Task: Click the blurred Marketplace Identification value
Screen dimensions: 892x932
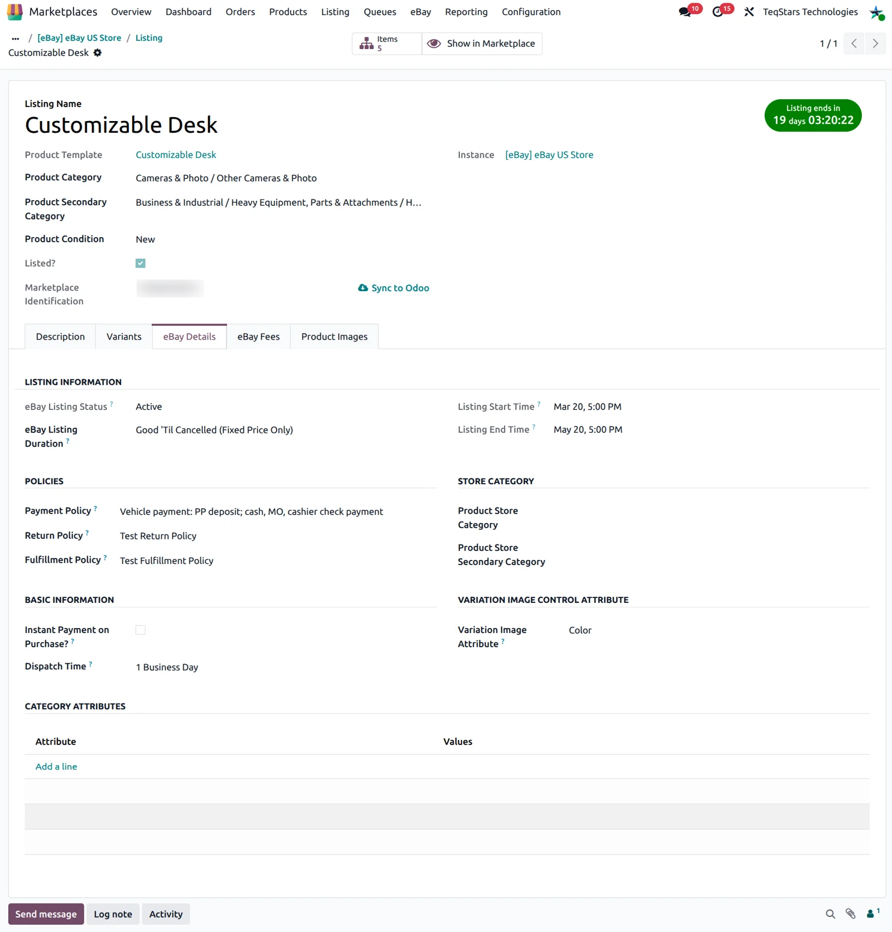Action: point(170,288)
